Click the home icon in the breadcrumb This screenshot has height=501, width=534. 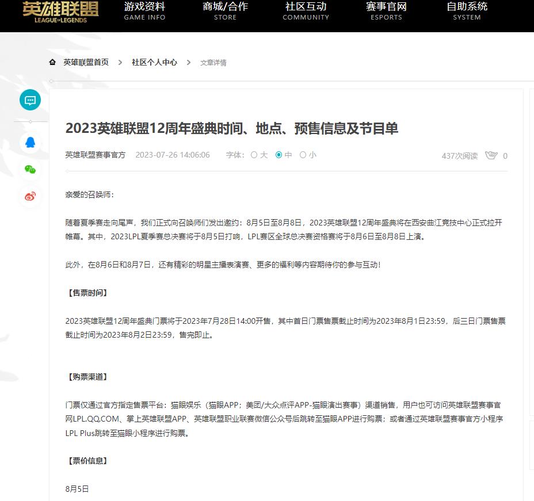coord(52,62)
